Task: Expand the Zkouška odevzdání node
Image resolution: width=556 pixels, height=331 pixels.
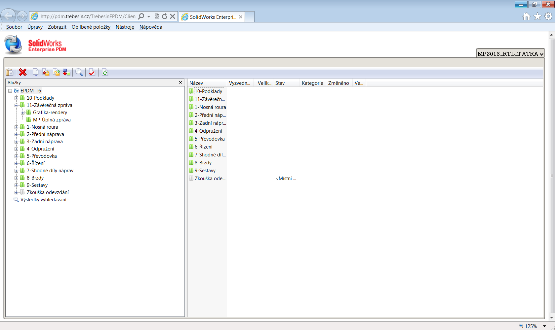Action: 17,192
